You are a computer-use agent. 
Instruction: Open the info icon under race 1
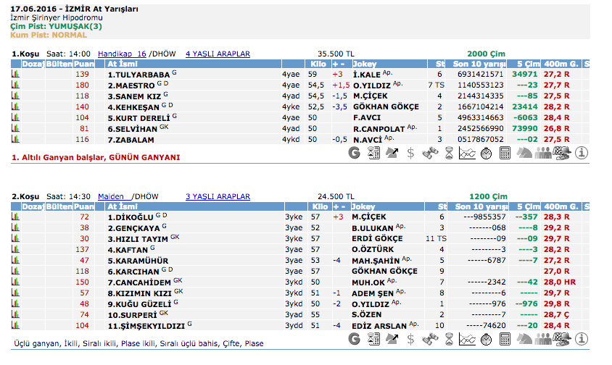pos(581,153)
